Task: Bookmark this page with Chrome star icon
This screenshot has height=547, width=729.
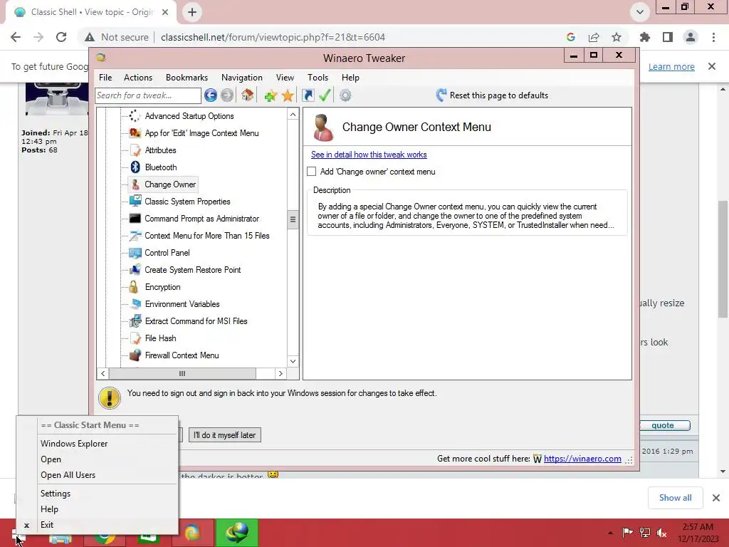Action: 617,37
